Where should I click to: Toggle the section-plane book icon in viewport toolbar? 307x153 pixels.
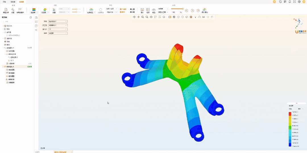tap(170, 17)
